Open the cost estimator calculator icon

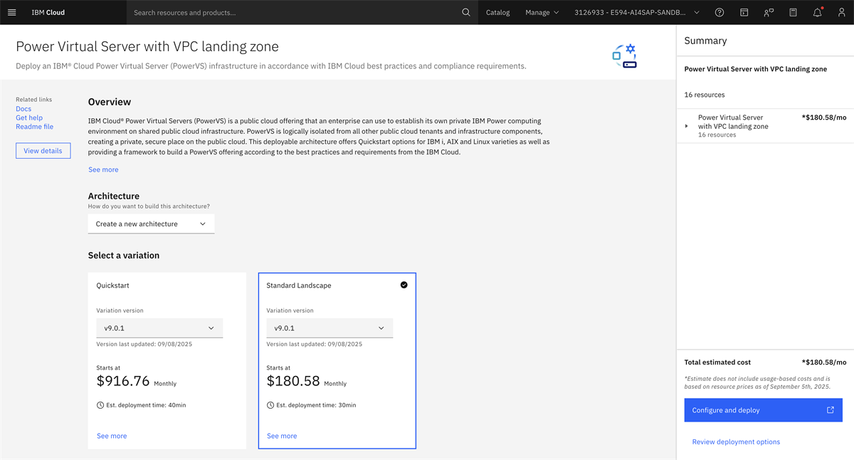793,12
